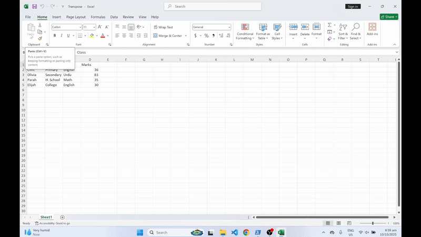Collapse the ribbon with chevron
The image size is (421, 237).
(395, 45)
